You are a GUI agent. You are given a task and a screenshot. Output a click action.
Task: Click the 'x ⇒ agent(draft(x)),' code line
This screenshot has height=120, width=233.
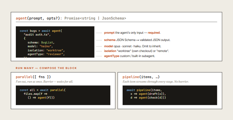[x=148, y=94]
